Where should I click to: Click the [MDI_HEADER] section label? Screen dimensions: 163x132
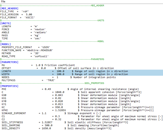point(9,8)
